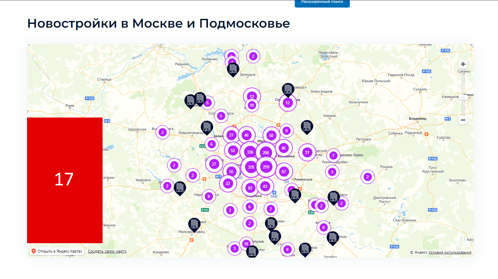Image resolution: width=498 pixels, height=279 pixels.
Task: Open the Условия использования link
Action: tap(450, 252)
